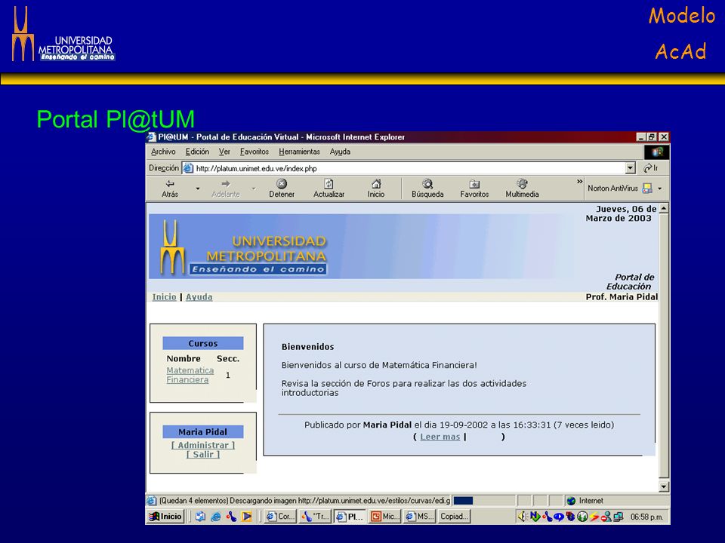
Task: Open the Multimedia toolbar button
Action: point(522,189)
